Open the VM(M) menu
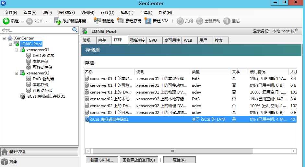Screen dimensions: 305x167 (x=88, y=13)
